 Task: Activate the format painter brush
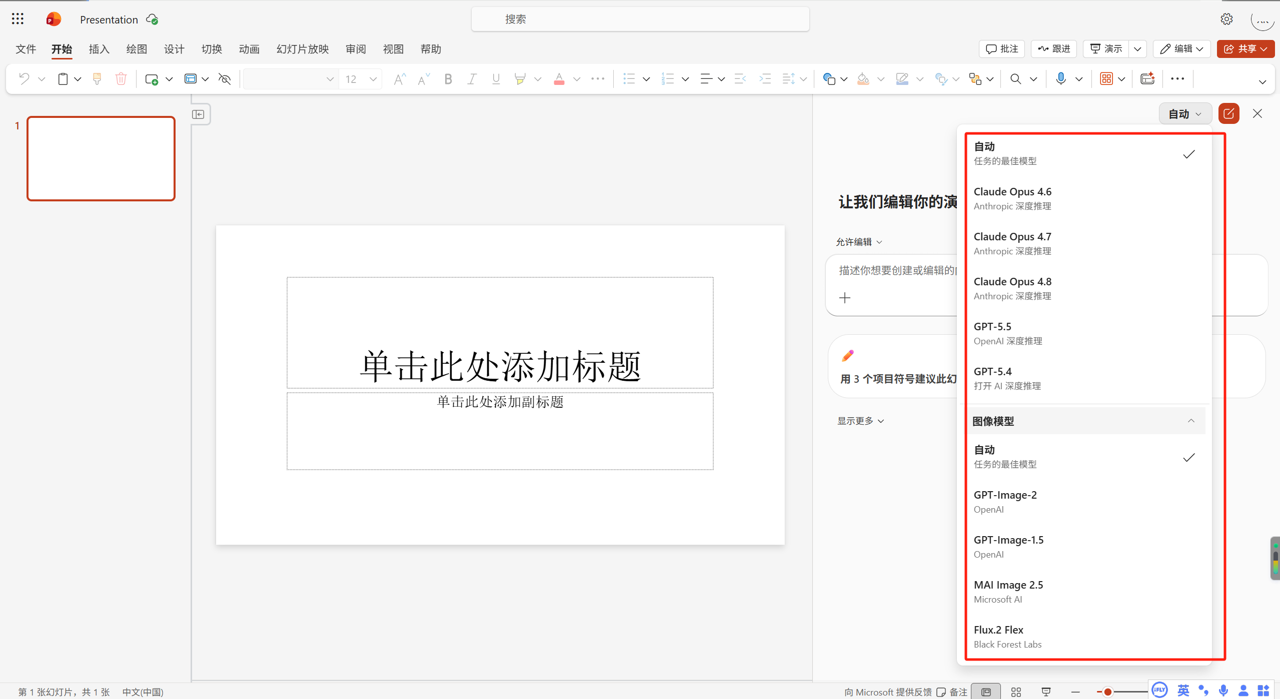(97, 79)
